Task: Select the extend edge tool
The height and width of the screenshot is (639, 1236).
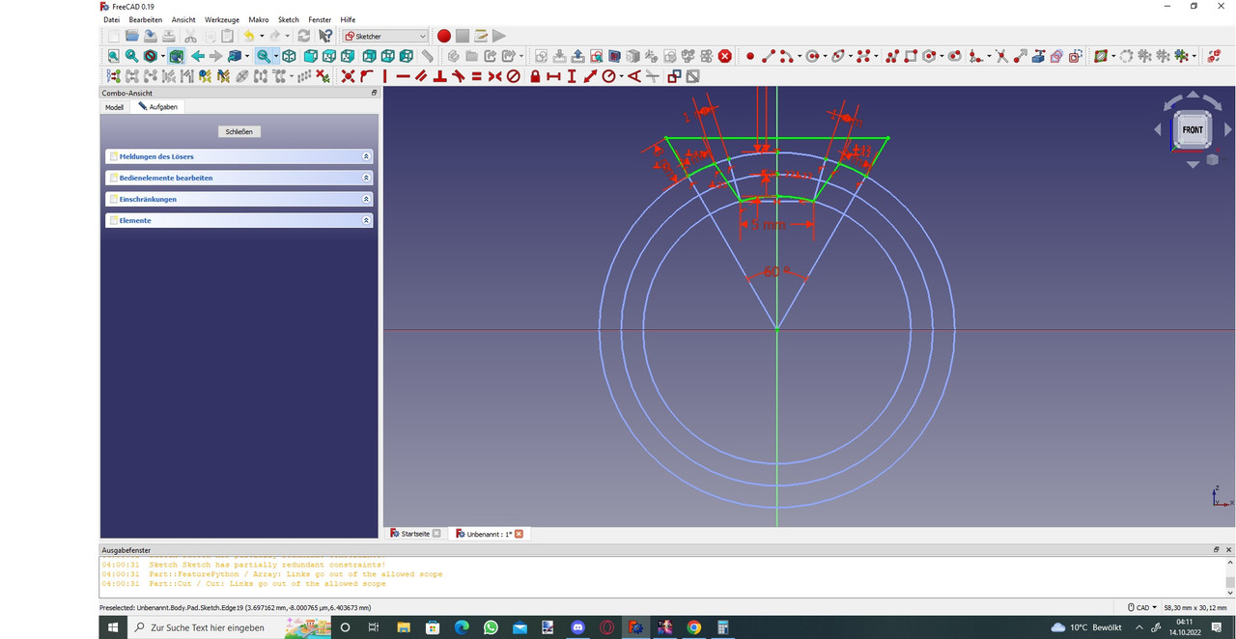Action: click(x=1021, y=56)
